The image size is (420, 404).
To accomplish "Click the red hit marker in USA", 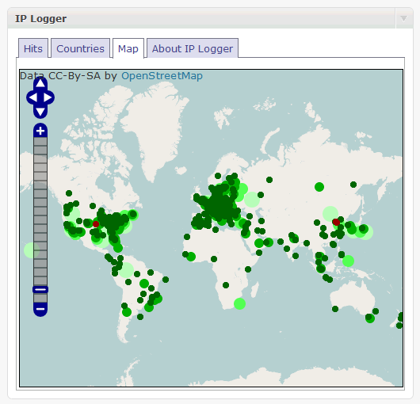I will (x=96, y=224).
